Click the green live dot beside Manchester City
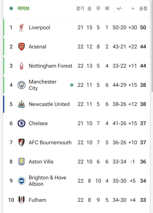Viewport: 153px width, 213px height. click(72, 85)
